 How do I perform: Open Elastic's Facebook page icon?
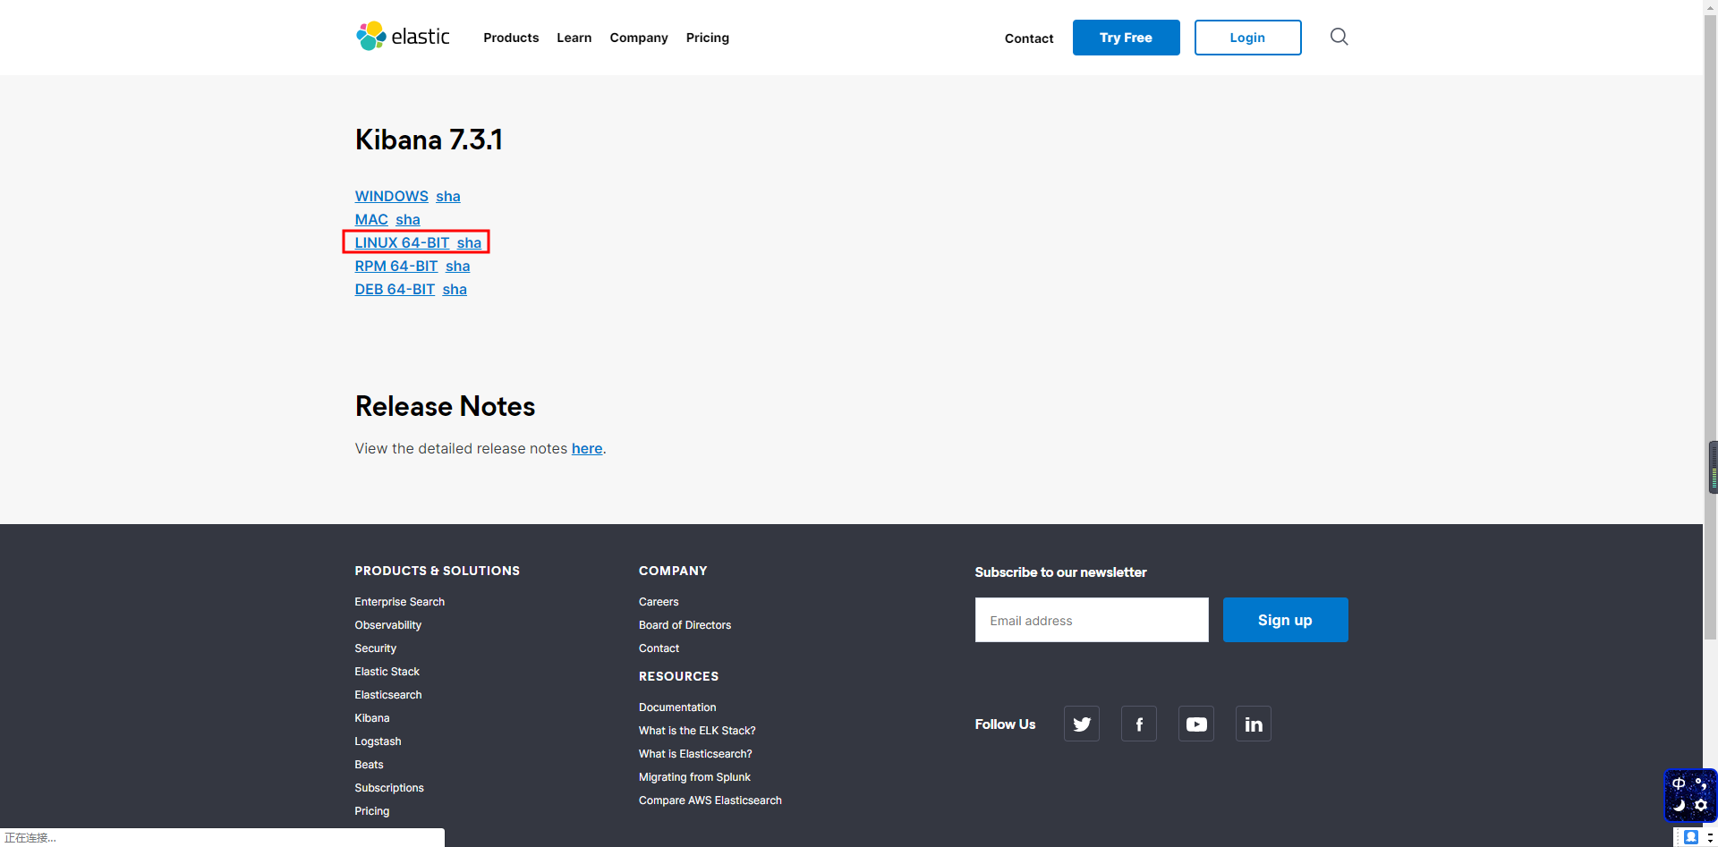click(x=1139, y=724)
